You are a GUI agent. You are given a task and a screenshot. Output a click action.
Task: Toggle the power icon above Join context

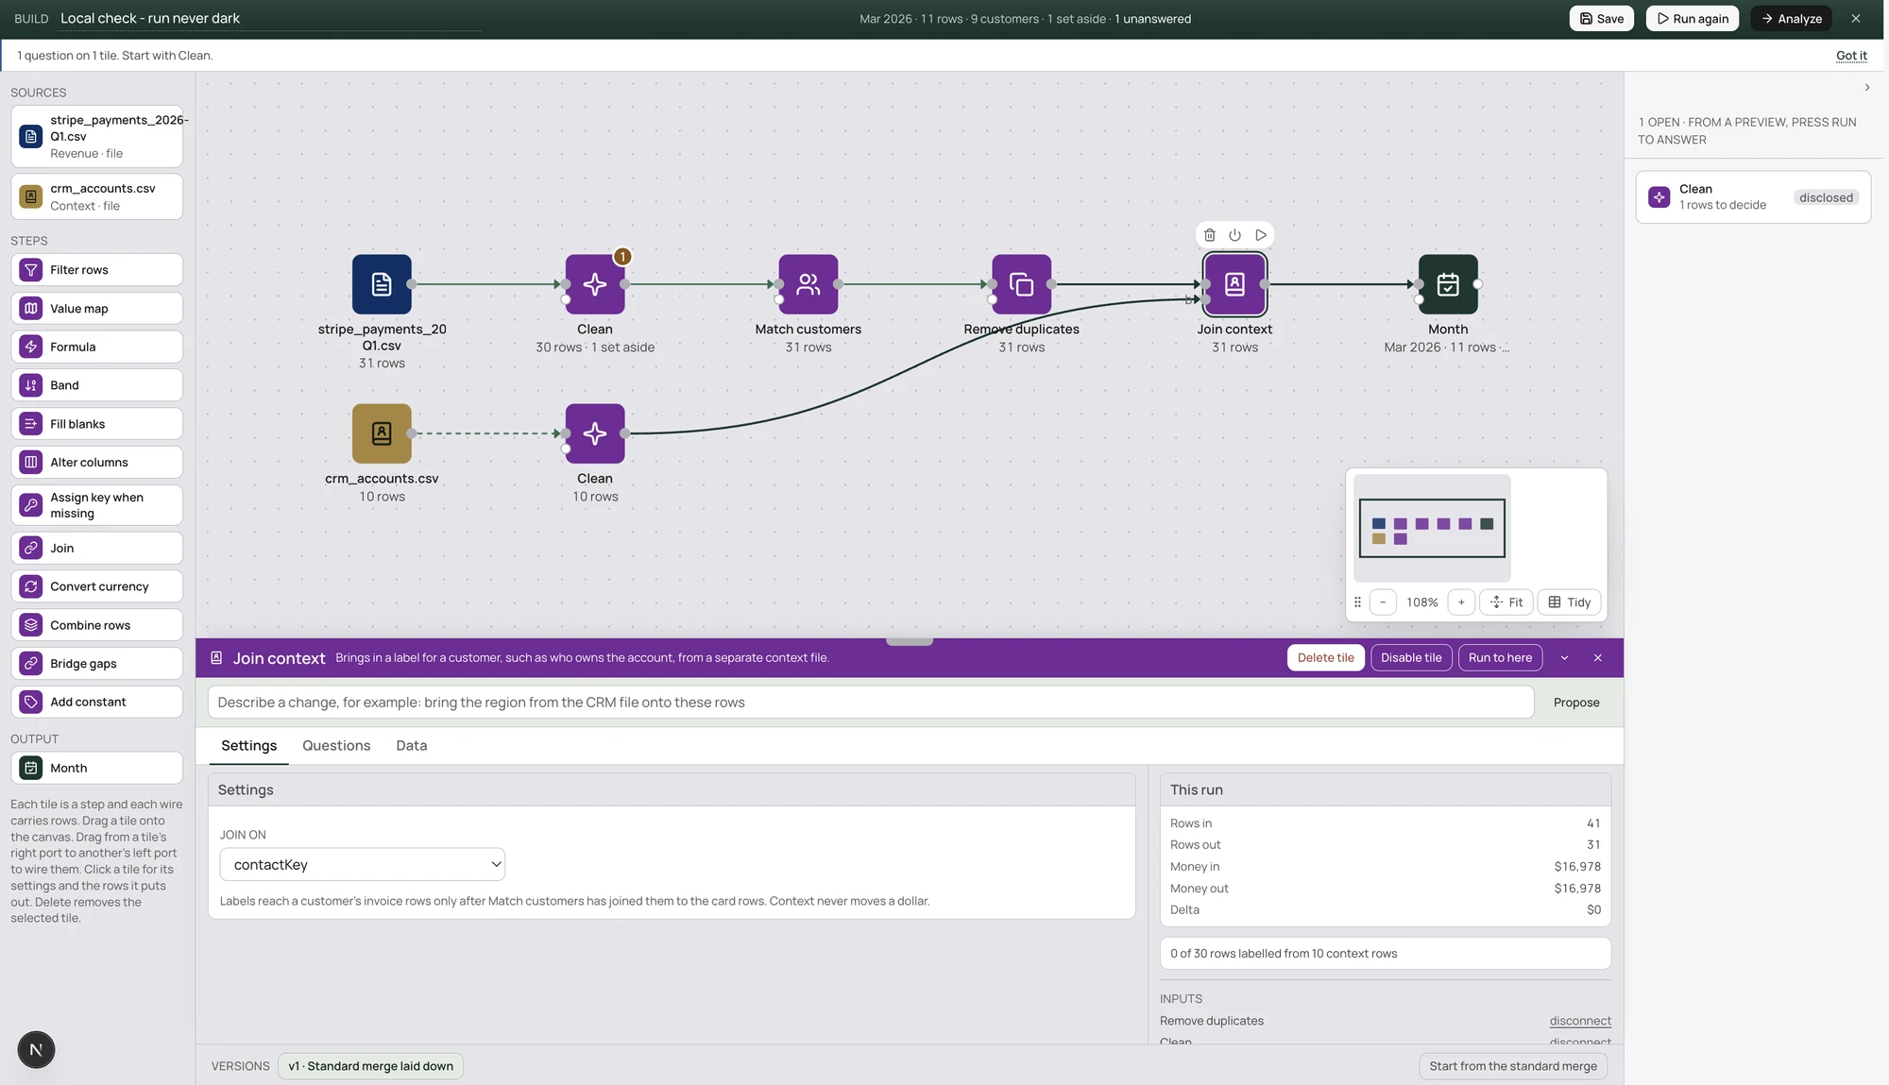coord(1234,235)
